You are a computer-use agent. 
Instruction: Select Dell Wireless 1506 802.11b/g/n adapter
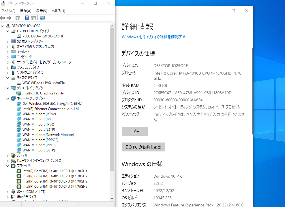52,104
